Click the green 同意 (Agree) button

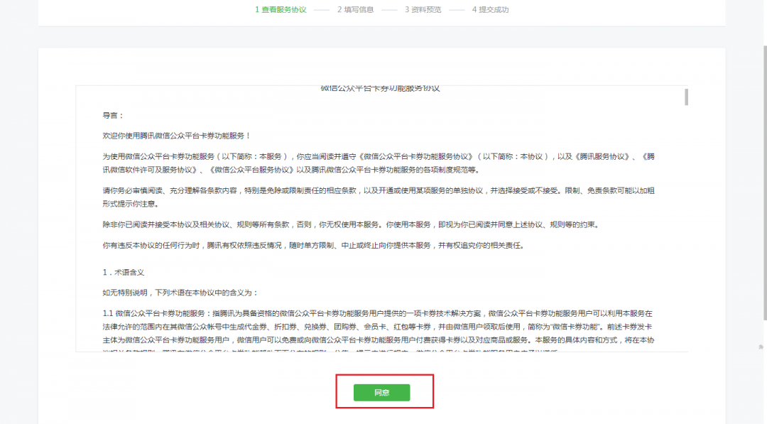(381, 393)
